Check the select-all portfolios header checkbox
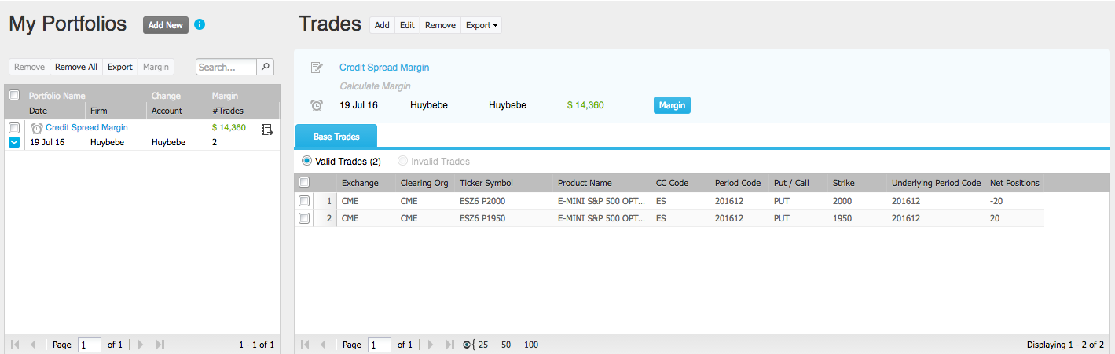The image size is (1115, 354). (x=14, y=95)
